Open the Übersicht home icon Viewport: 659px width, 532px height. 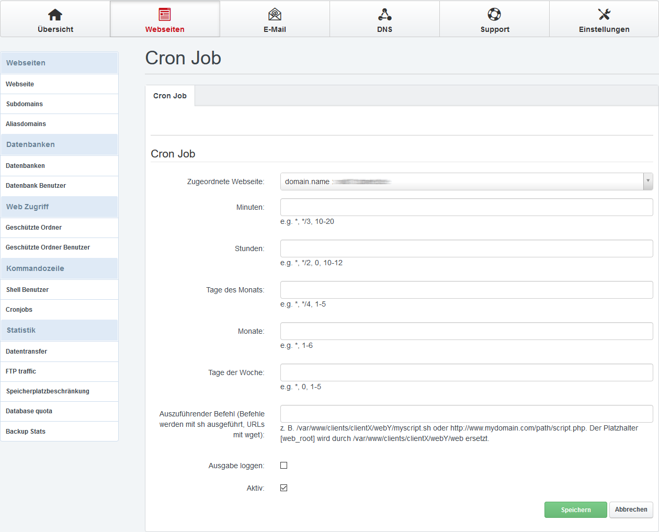(55, 15)
